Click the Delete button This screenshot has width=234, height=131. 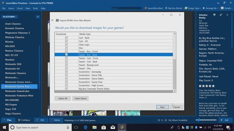[56, 120]
